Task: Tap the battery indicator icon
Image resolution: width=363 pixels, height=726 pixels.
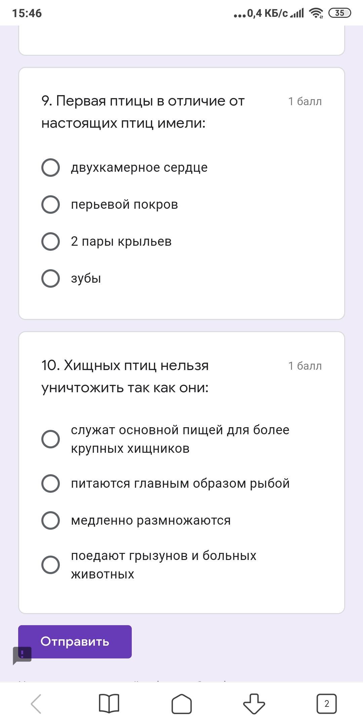Action: pos(339,13)
